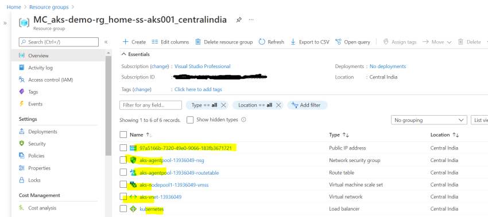The height and width of the screenshot is (217, 488).
Task: Check the aks-nodepool1 vmss row checkbox
Action: click(x=123, y=184)
